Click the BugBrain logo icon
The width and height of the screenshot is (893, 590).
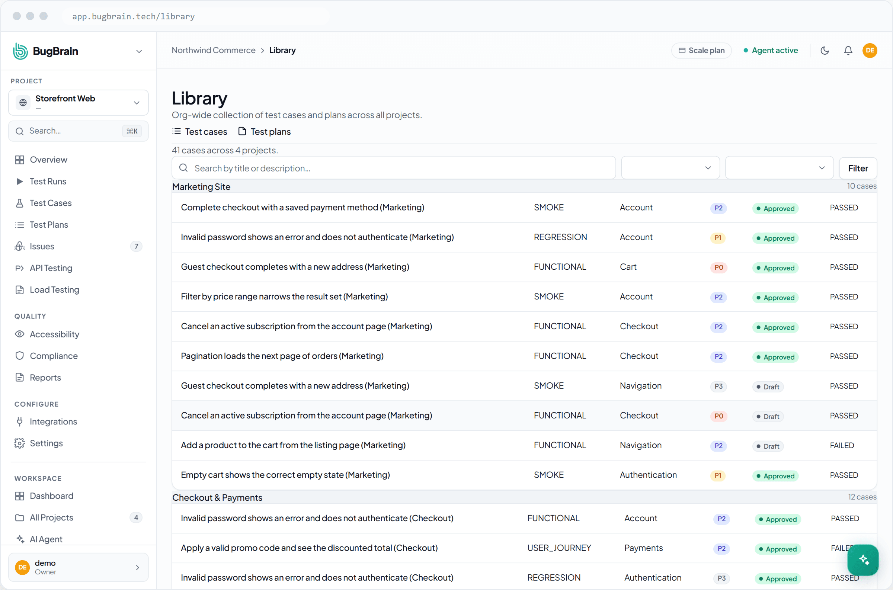coord(20,51)
